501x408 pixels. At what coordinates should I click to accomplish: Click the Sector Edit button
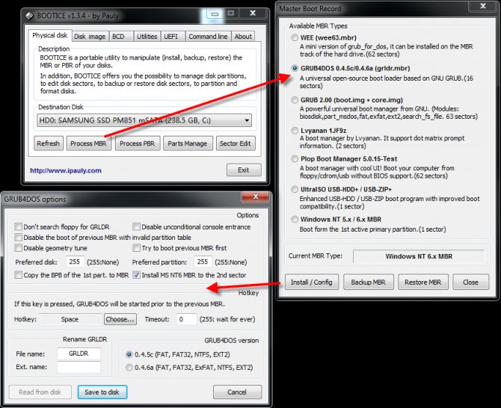point(235,143)
